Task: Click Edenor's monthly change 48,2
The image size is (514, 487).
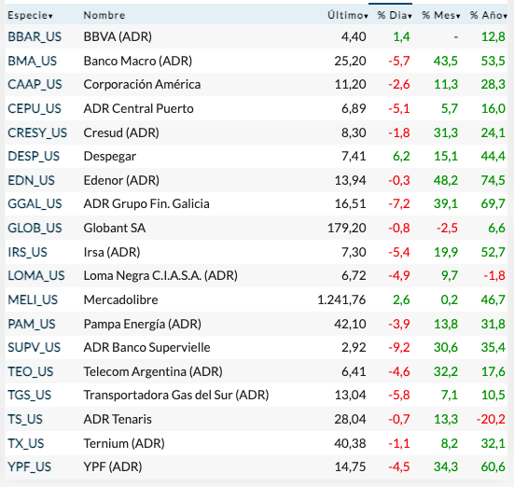Action: (446, 180)
